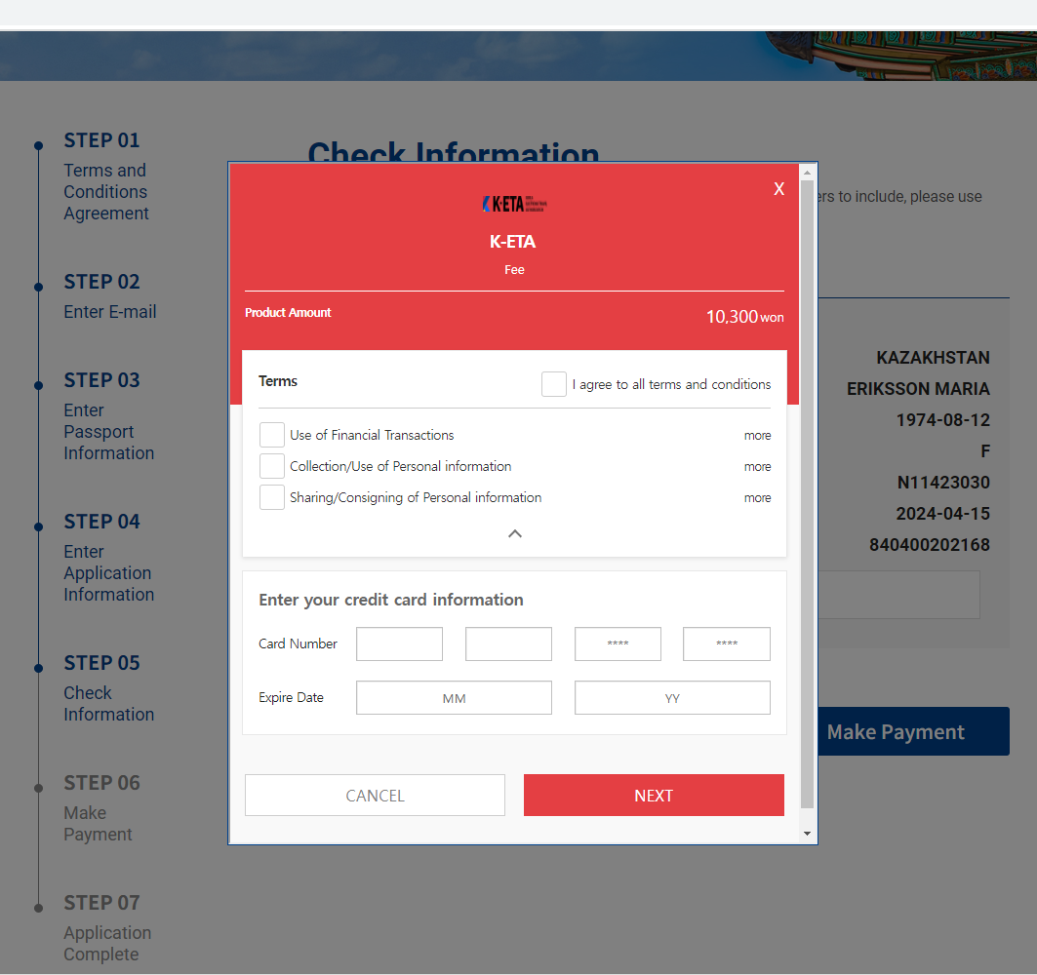Tick the Use of Financial Transactions checkbox
Viewport: 1037px width, 975px height.
tap(272, 435)
